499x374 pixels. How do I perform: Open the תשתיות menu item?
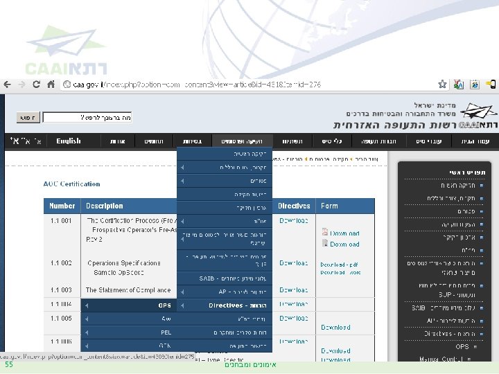point(292,141)
